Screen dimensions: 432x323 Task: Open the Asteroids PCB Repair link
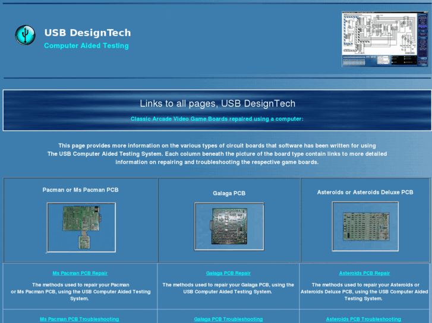coord(364,273)
